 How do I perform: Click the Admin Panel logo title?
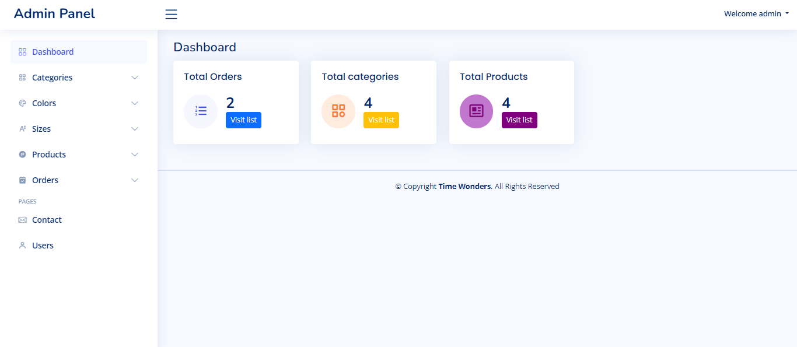click(x=54, y=13)
